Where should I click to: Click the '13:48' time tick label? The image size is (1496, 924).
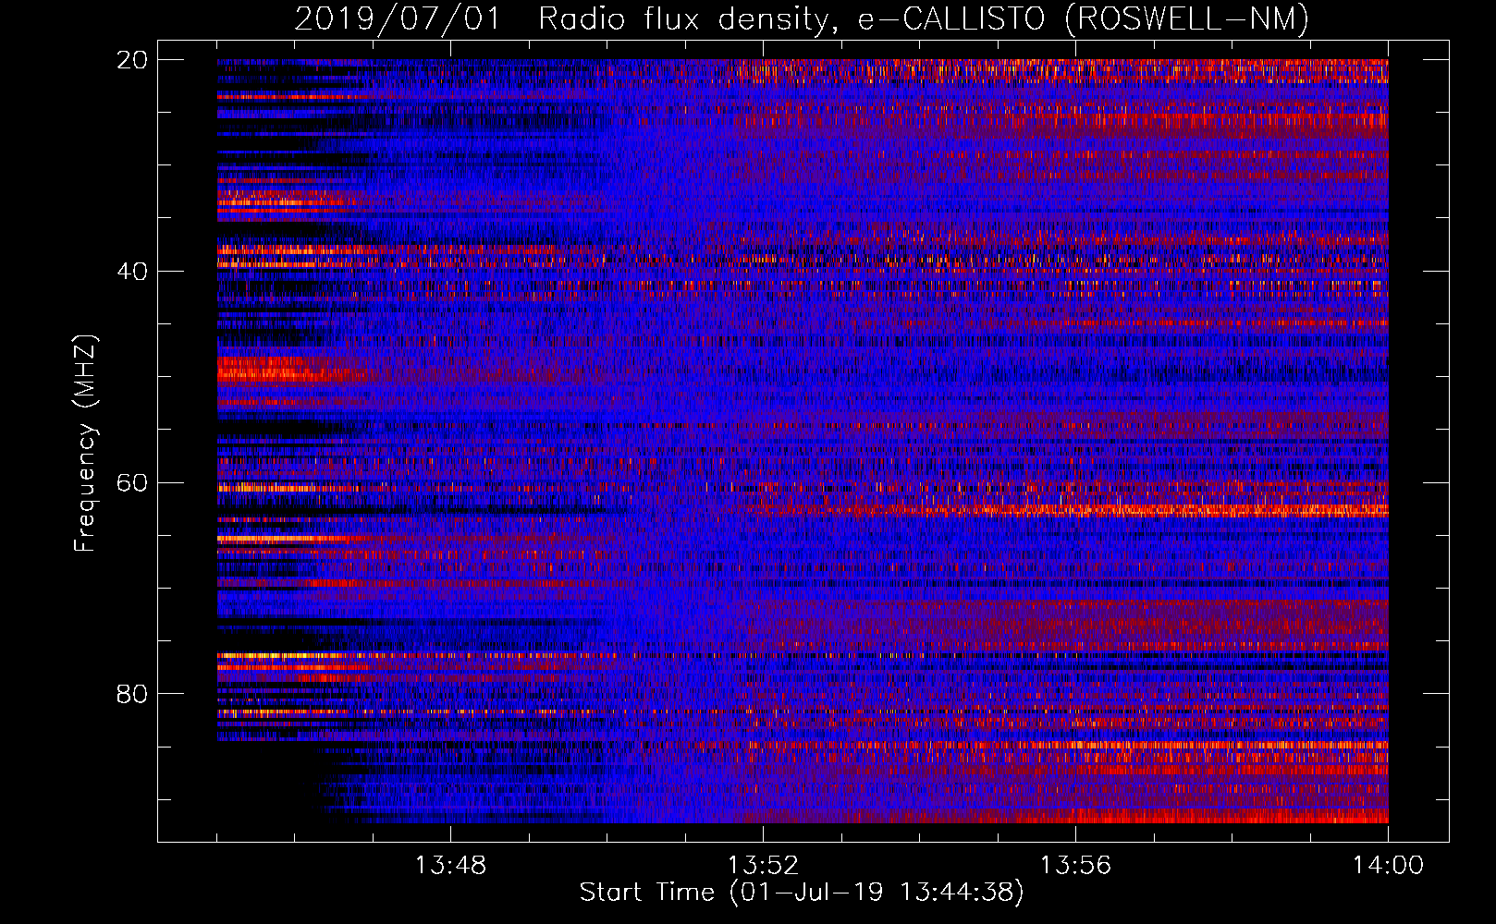tap(450, 866)
